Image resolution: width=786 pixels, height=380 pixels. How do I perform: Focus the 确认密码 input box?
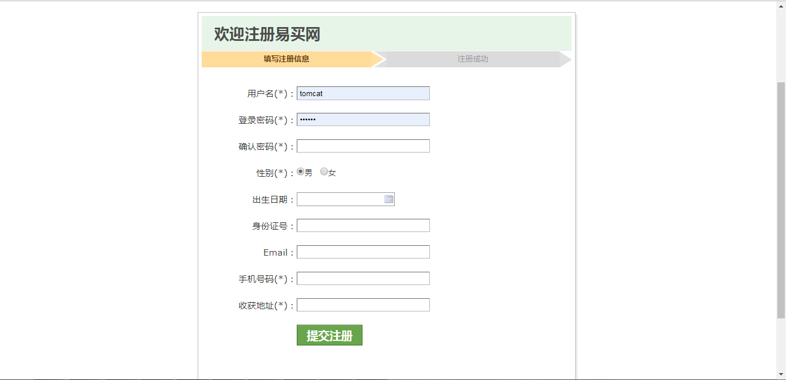(x=363, y=146)
